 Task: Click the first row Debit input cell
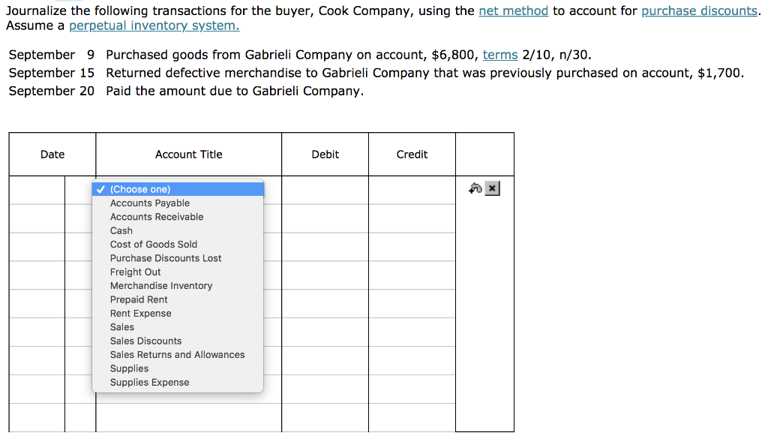tap(325, 190)
